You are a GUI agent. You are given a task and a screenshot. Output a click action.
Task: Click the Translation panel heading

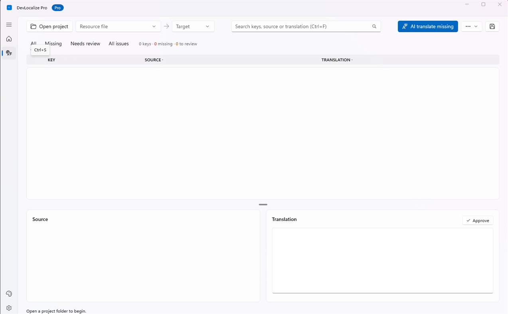284,219
